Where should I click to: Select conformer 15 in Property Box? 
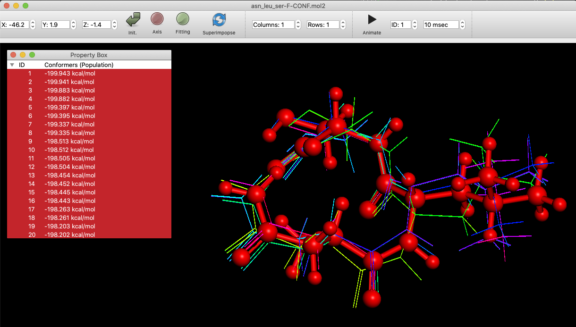70,192
